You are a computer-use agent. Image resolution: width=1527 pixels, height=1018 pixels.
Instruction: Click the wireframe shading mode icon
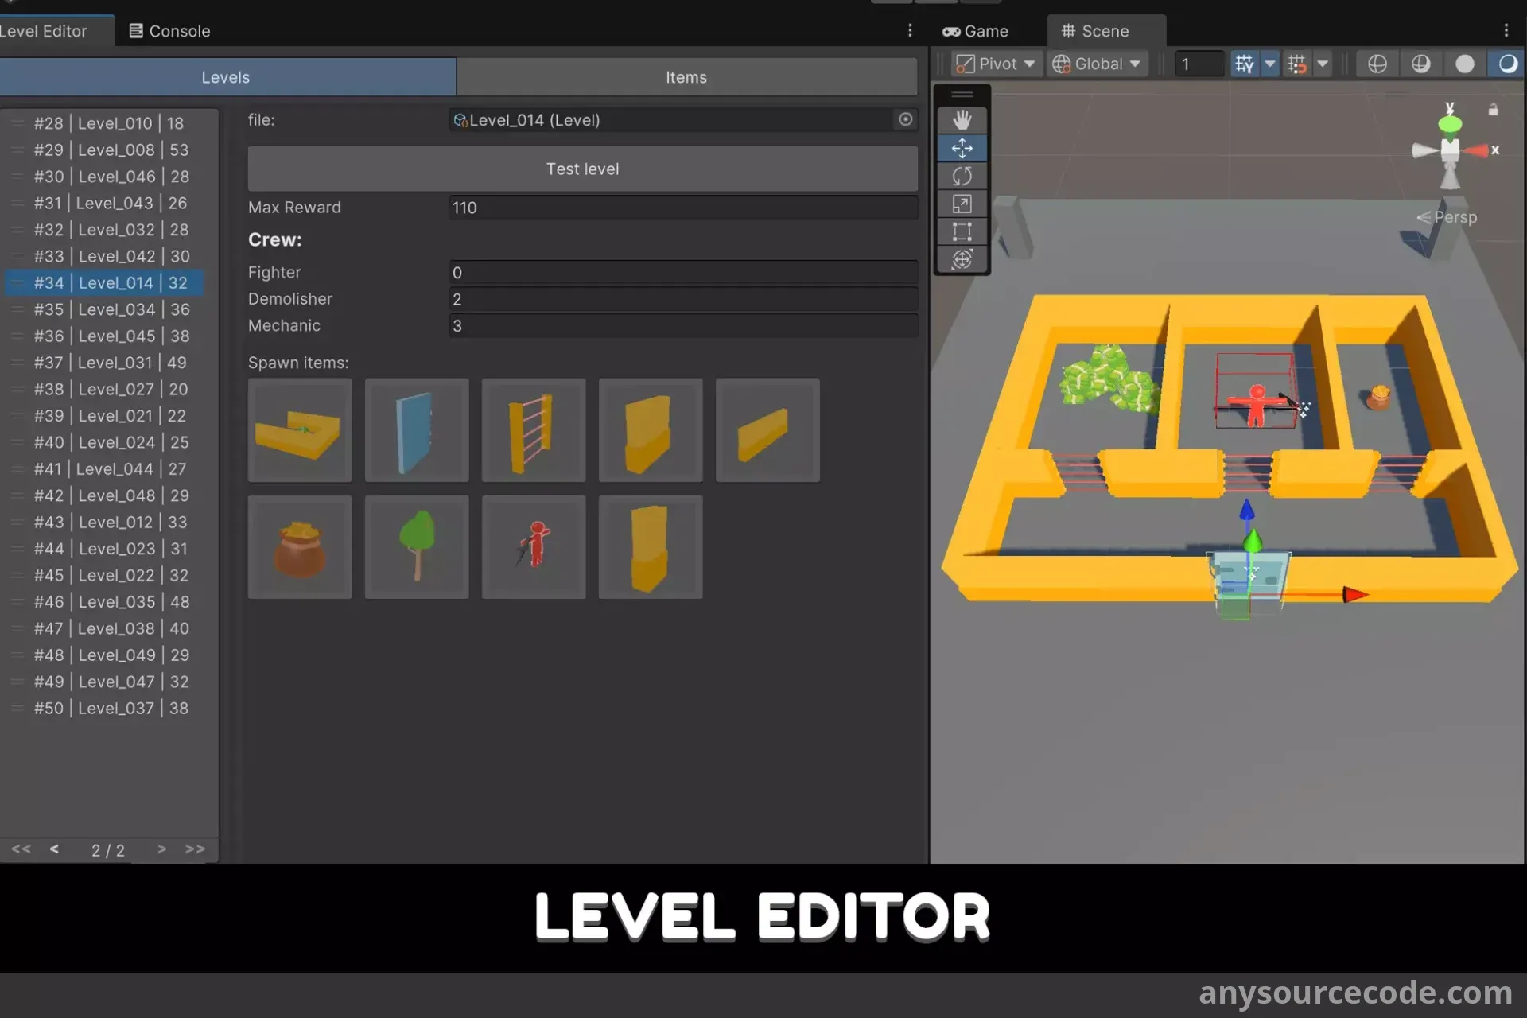point(1377,64)
